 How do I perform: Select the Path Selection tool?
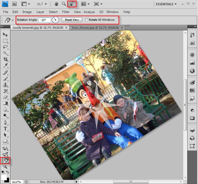coord(5,135)
